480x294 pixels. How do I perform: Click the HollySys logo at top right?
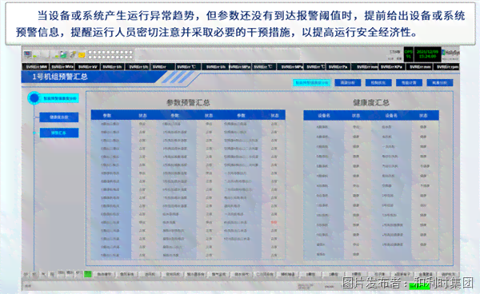click(x=450, y=54)
